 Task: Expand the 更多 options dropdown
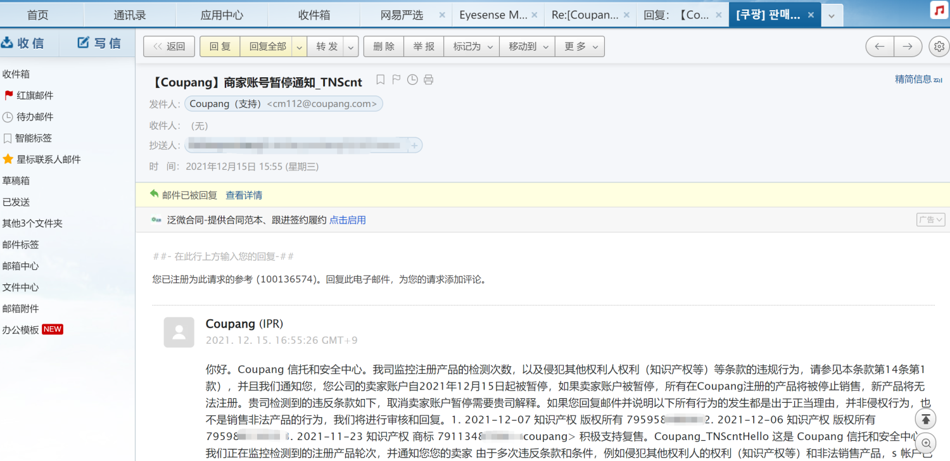pos(594,46)
